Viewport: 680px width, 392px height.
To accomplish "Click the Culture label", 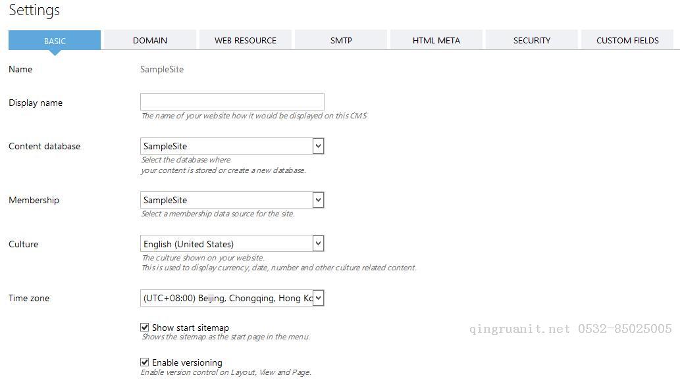I will pyautogui.click(x=24, y=244).
